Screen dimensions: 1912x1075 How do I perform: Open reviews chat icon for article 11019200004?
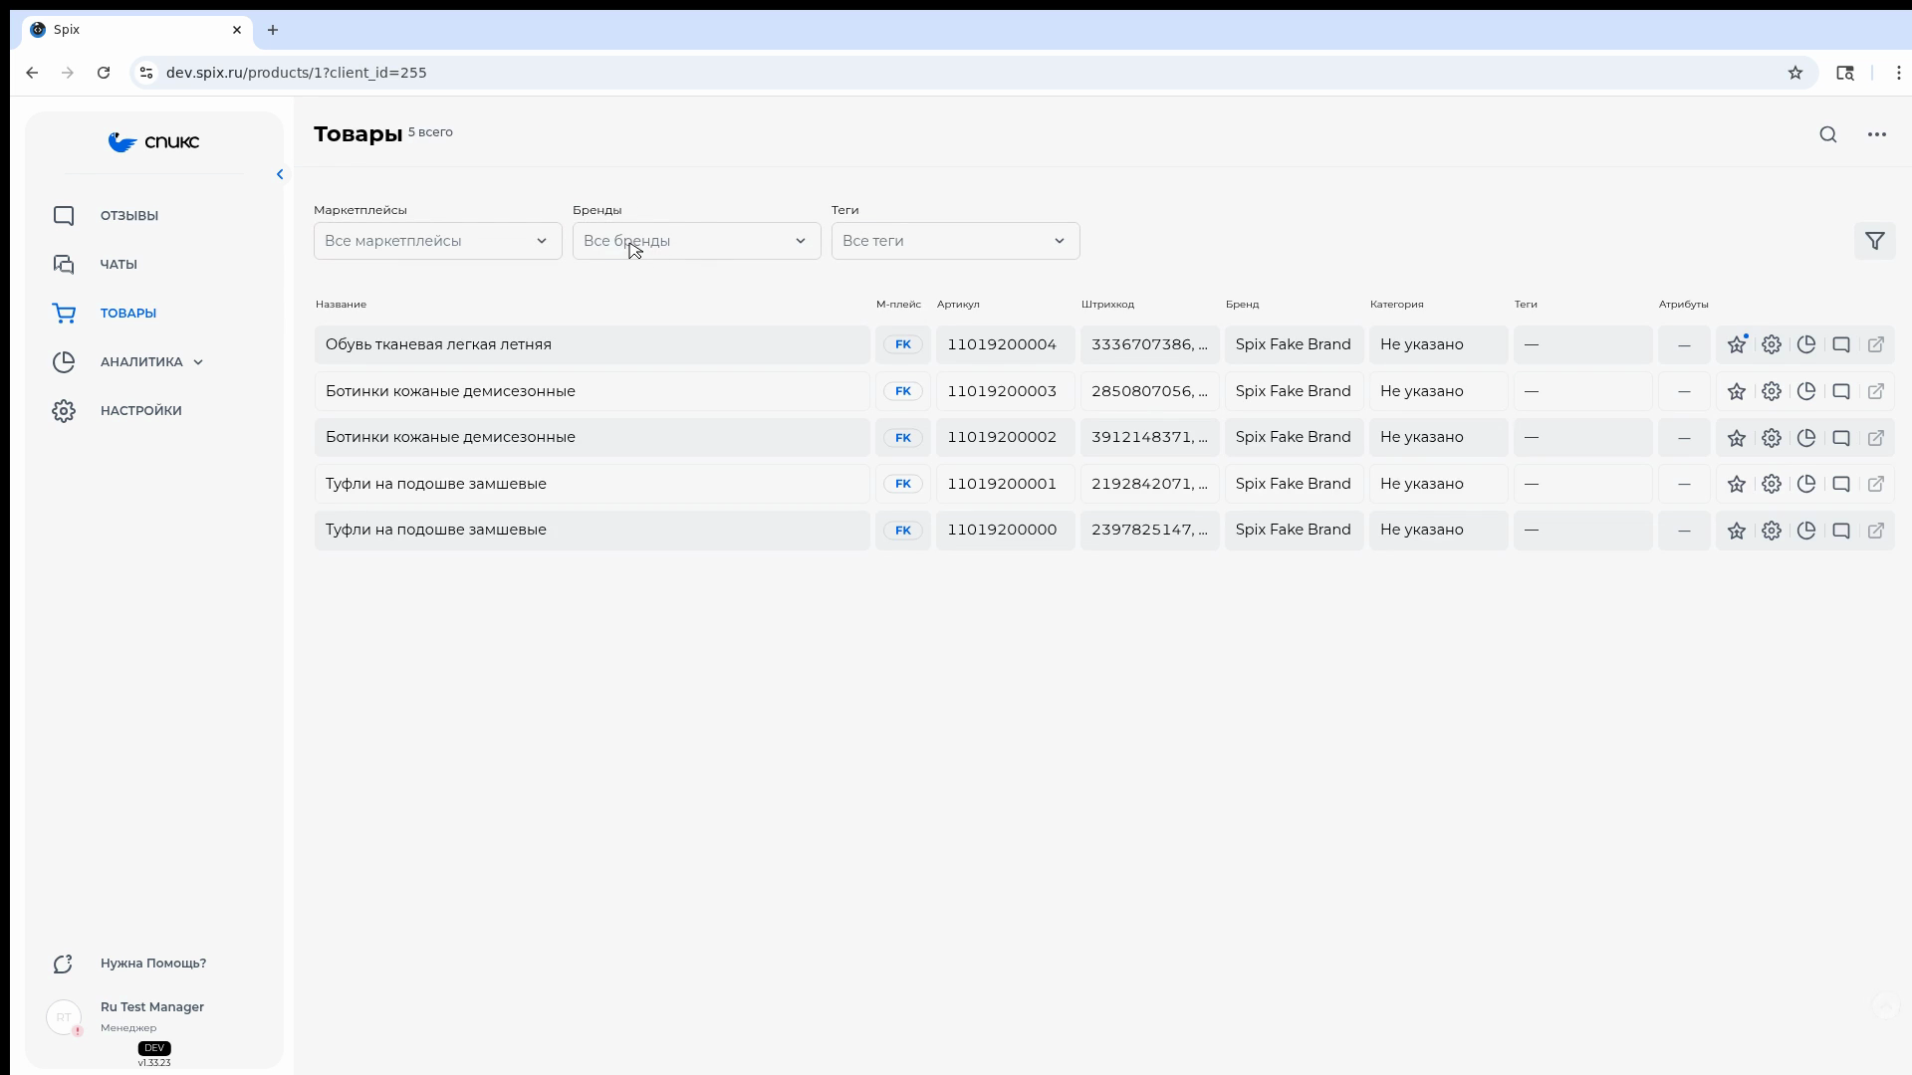1841,344
